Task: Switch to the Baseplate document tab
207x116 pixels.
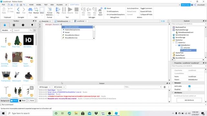Action: tap(45, 21)
